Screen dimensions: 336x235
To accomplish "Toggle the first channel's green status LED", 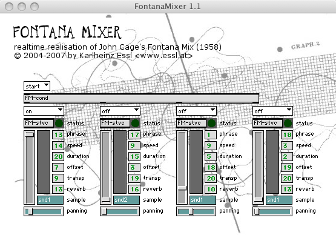I will (x=59, y=123).
